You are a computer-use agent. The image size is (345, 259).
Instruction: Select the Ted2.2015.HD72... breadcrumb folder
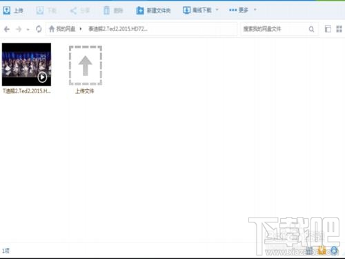(118, 29)
